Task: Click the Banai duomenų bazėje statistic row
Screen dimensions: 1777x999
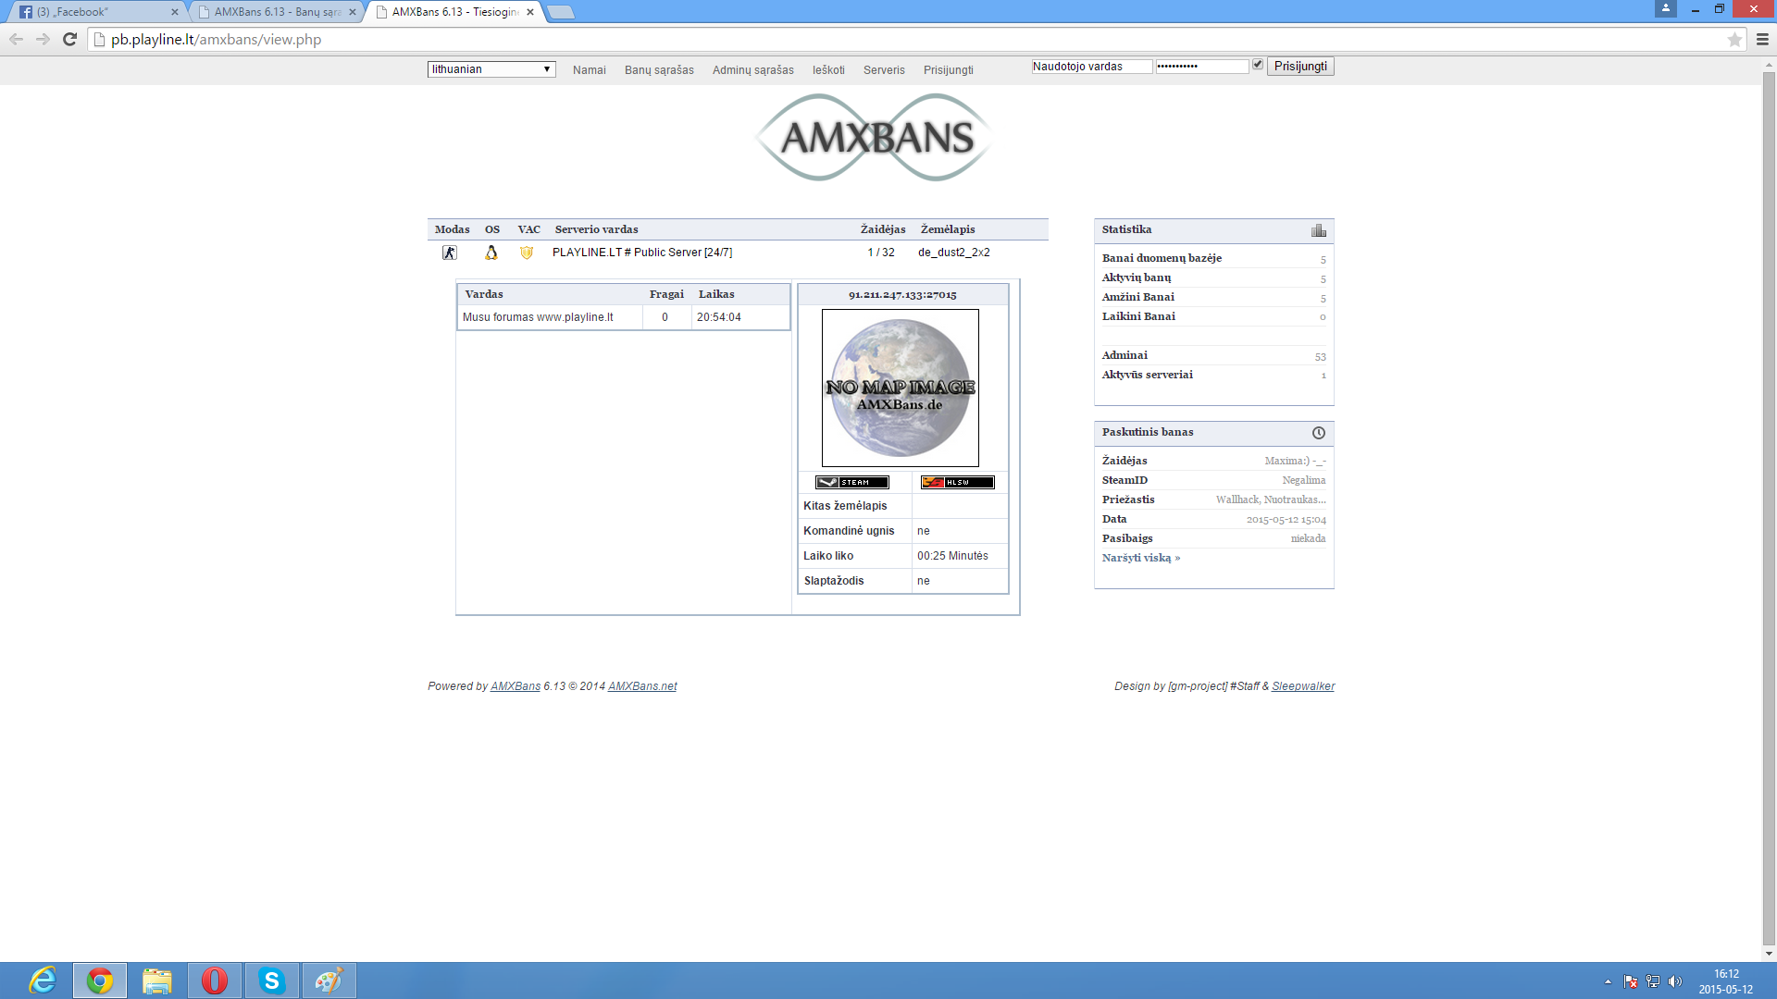Action: 1213,259
